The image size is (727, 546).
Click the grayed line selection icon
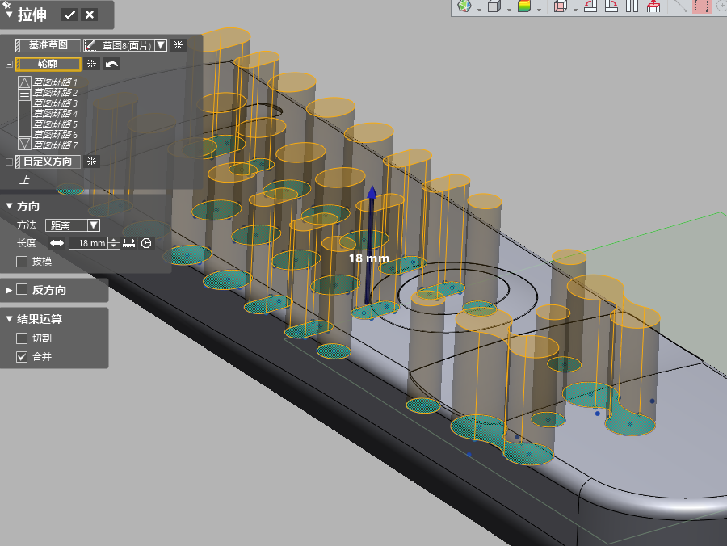tap(681, 6)
